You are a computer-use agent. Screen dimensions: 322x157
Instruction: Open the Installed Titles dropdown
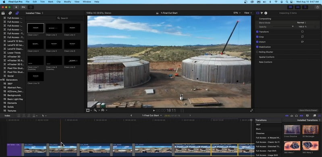click(x=34, y=13)
